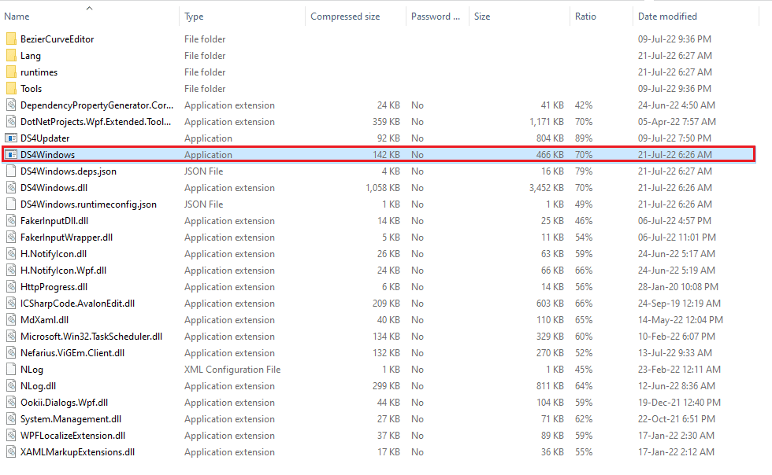
Task: Select the BezierCurveEditor folder name
Action: click(57, 39)
